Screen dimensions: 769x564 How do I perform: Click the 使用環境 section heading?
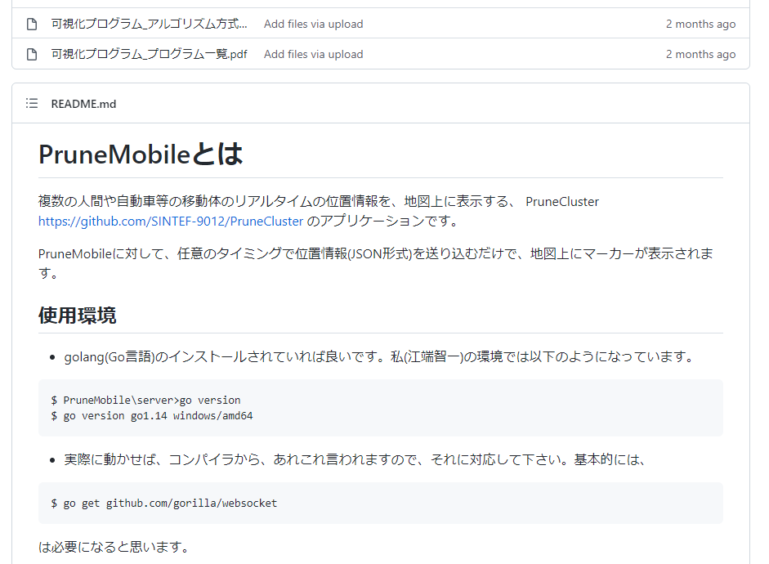pyautogui.click(x=77, y=315)
